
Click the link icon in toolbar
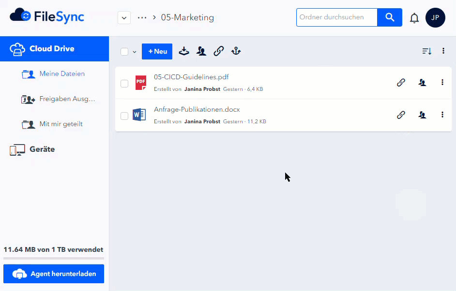[x=219, y=51]
